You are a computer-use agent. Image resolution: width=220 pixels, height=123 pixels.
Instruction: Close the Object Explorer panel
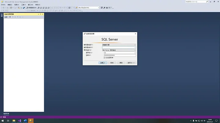click(x=42, y=14)
